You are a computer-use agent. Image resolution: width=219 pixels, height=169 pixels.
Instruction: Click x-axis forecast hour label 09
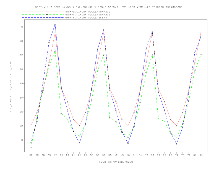(49, 155)
